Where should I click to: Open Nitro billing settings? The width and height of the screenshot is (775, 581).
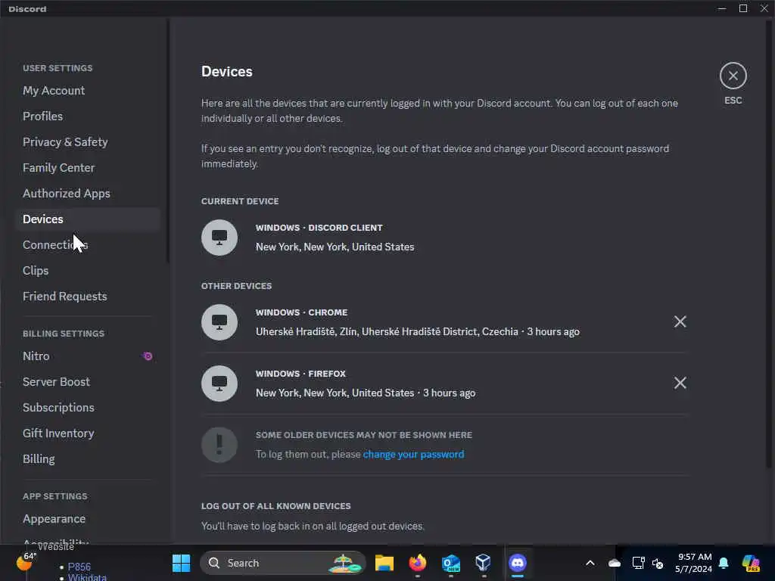(88, 356)
